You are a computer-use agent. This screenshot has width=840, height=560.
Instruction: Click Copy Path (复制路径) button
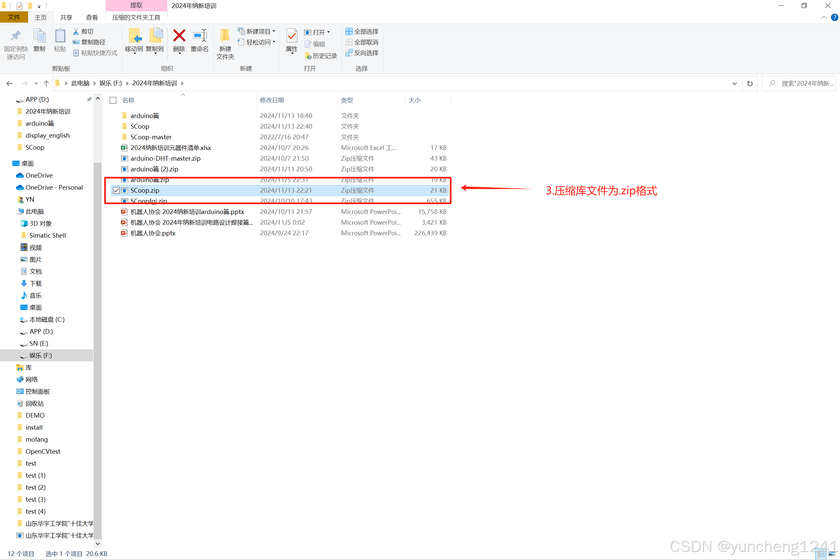pos(89,42)
